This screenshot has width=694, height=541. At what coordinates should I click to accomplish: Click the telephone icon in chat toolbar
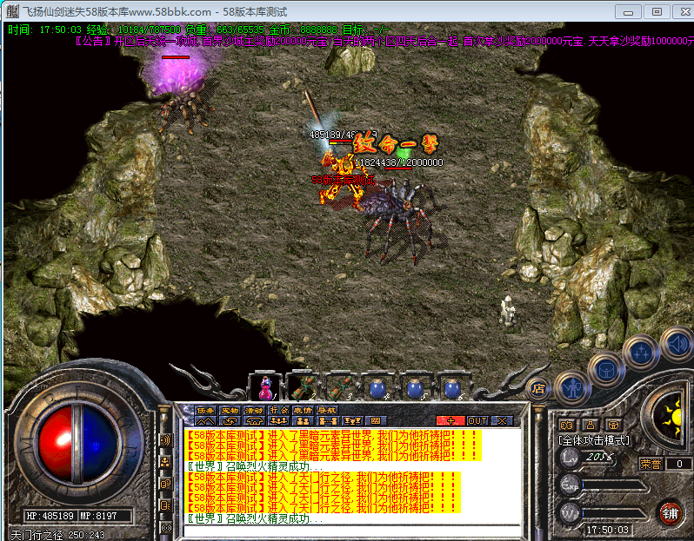point(254,421)
